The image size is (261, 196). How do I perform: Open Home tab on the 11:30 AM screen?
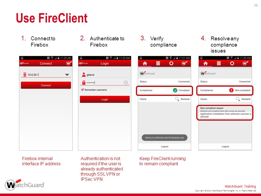(206, 63)
